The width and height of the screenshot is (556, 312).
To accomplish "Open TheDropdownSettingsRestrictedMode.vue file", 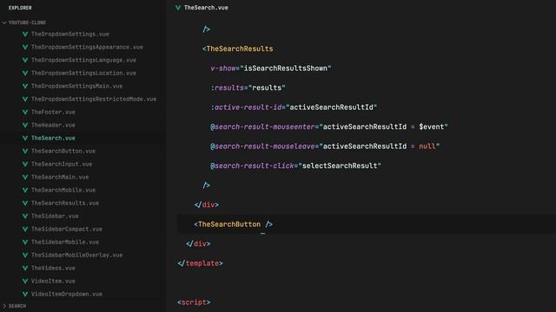I will tap(94, 99).
